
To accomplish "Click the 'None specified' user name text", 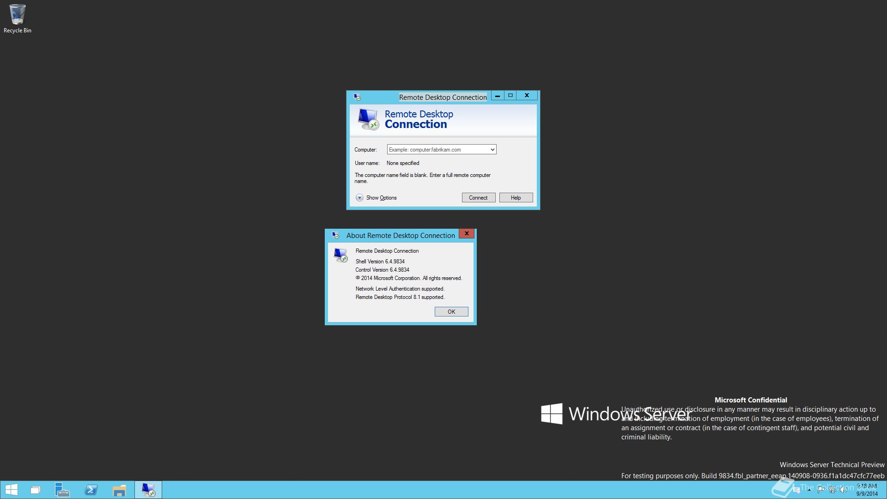I will 403,163.
